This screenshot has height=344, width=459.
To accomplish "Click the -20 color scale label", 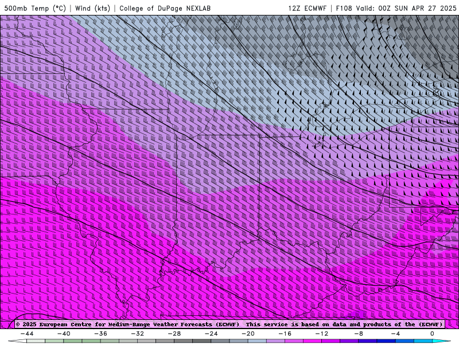I will pos(248,334).
